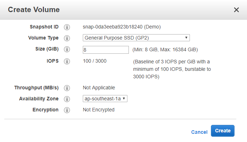Close the Create Volume dialog
247x142 pixels.
pyautogui.click(x=236, y=10)
